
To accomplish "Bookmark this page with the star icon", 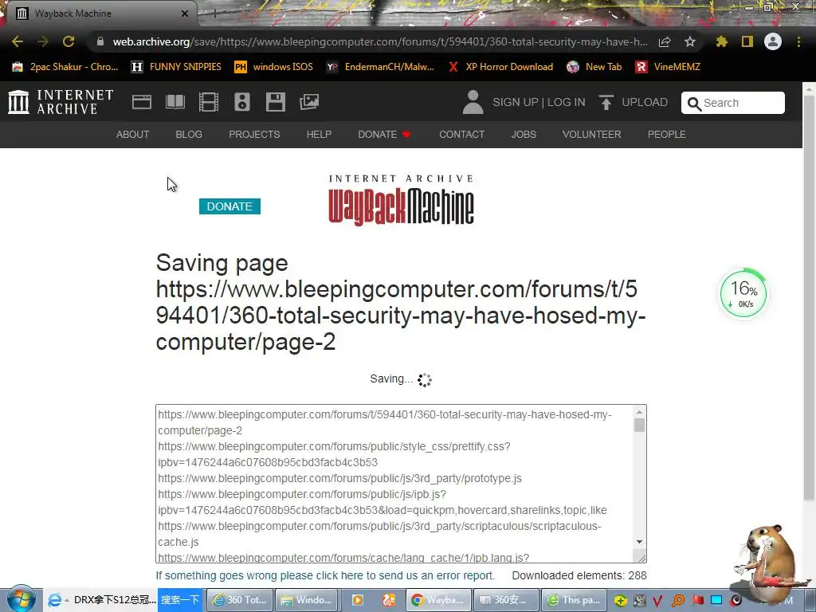I will 690,41.
